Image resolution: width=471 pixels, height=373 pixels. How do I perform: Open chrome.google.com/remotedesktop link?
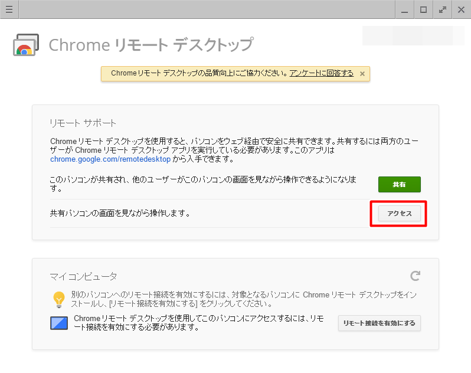[x=110, y=159]
